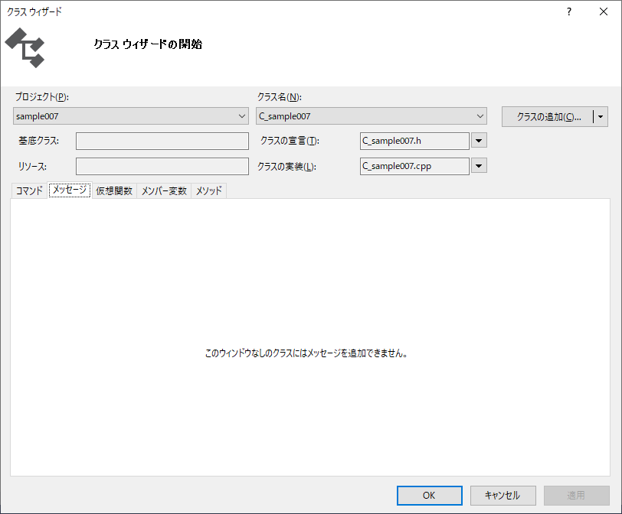Click the 基底クラス text field
The image size is (622, 514).
162,141
